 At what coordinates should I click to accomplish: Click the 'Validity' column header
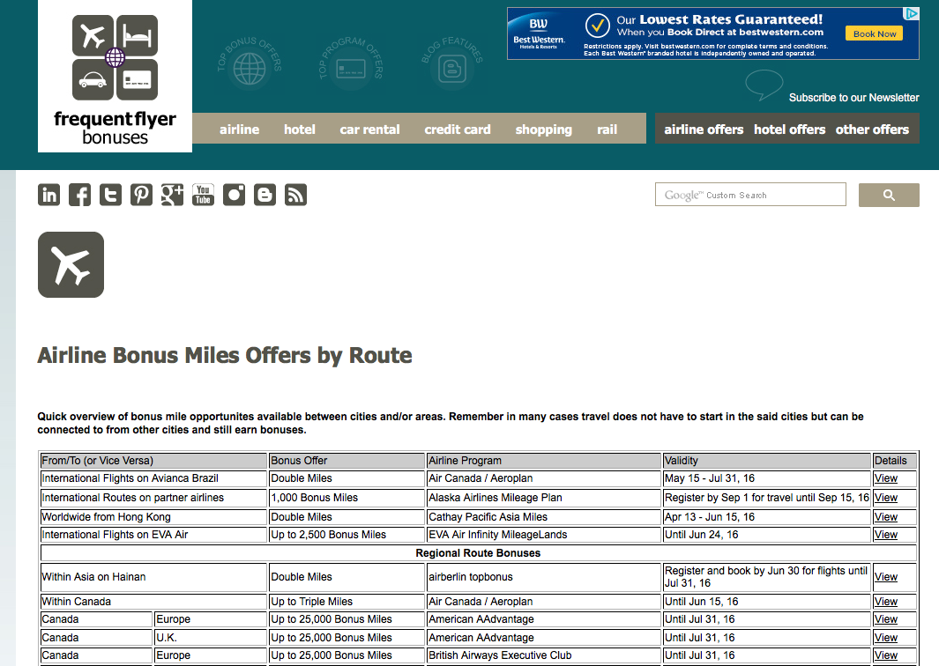point(766,460)
